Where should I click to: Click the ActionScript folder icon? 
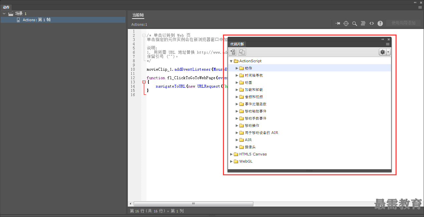point(236,61)
